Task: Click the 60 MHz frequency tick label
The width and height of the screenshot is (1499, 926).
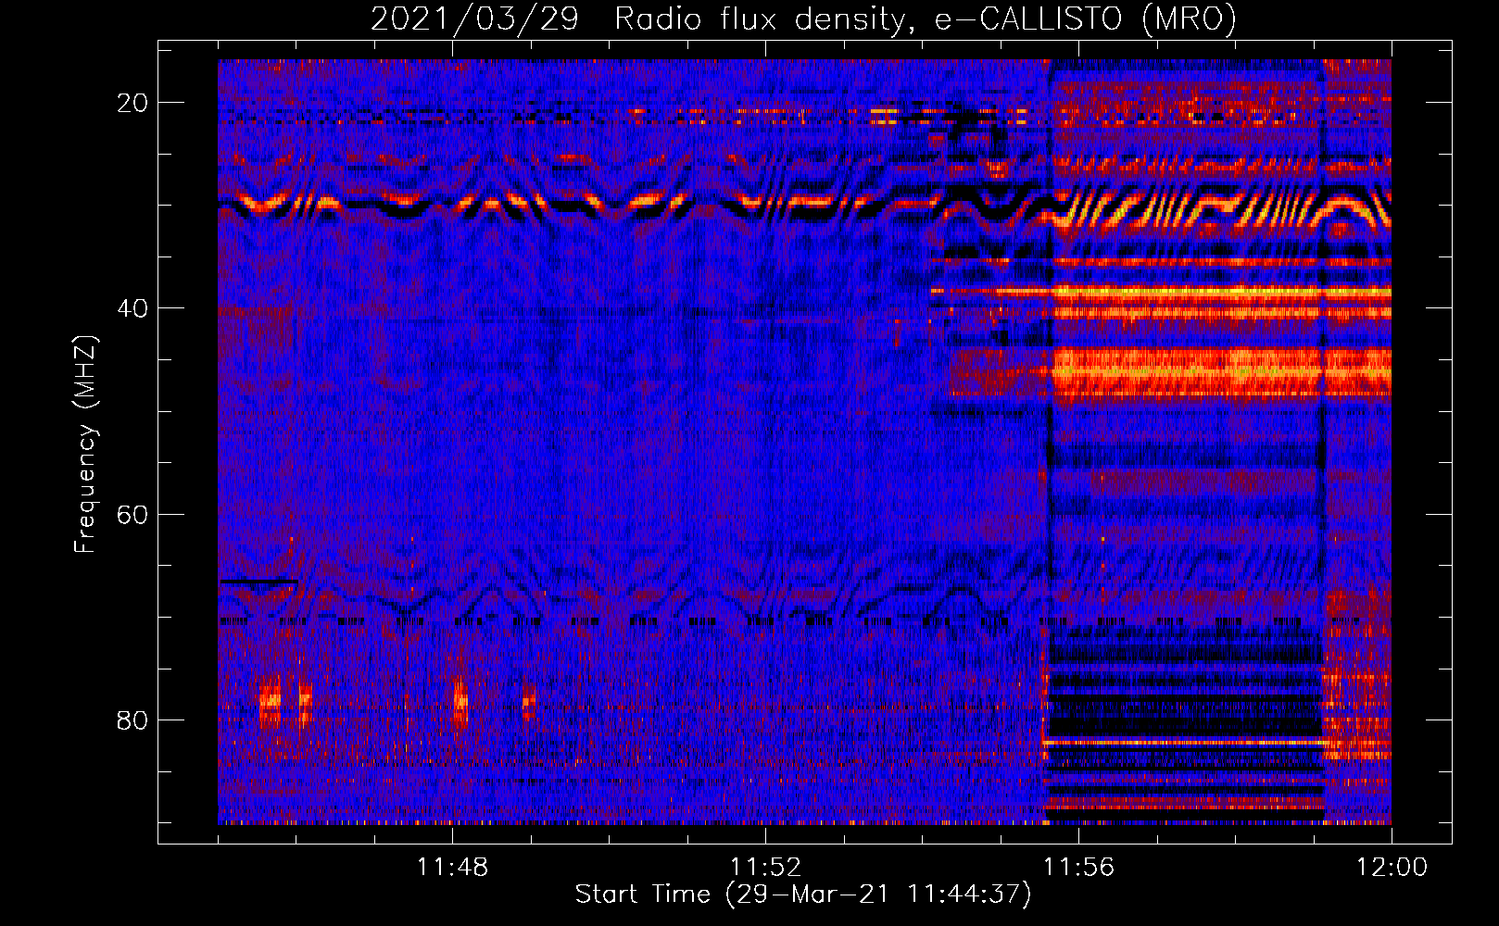Action: coord(132,514)
